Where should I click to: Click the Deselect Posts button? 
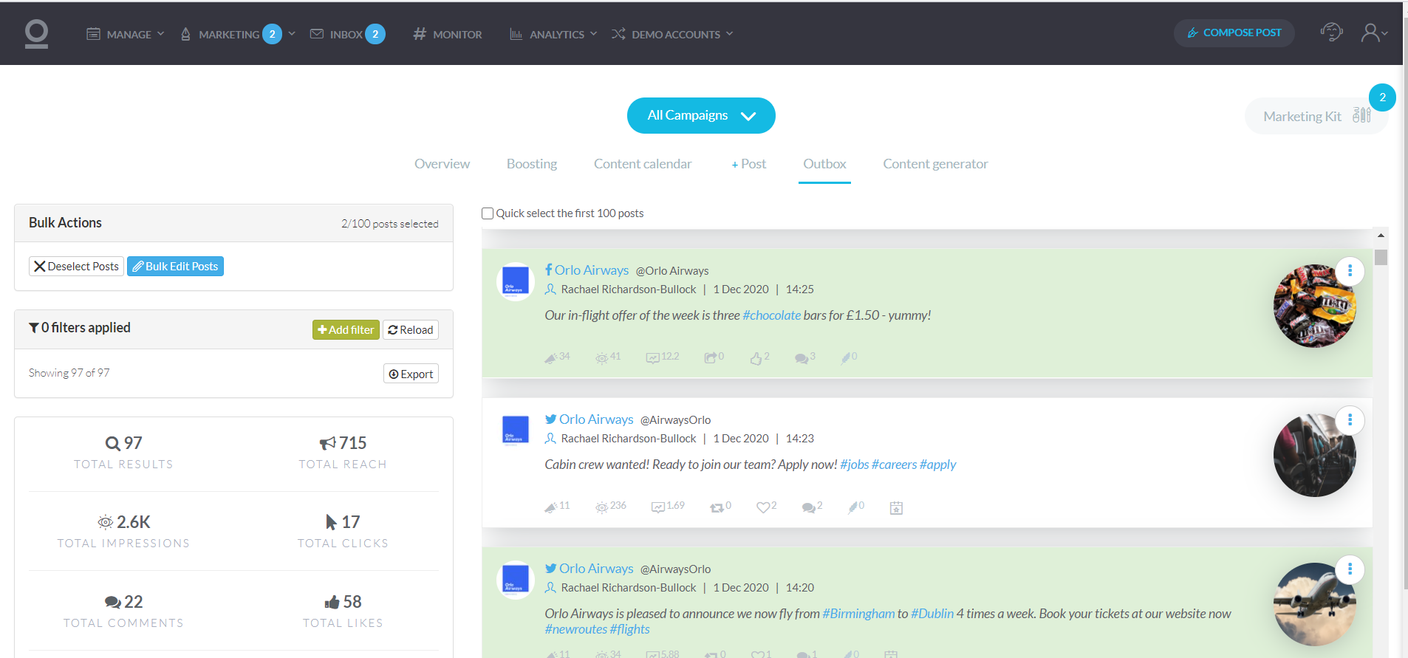point(76,267)
